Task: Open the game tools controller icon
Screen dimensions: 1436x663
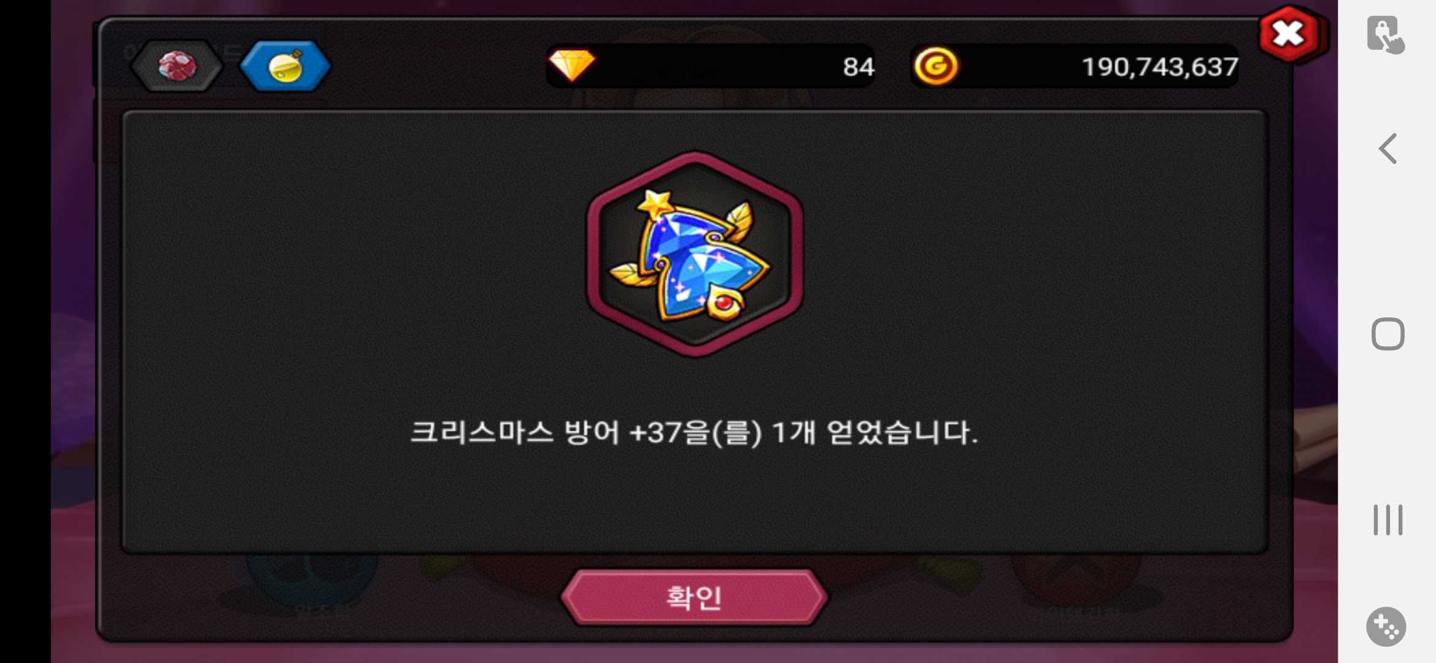Action: 1386,627
